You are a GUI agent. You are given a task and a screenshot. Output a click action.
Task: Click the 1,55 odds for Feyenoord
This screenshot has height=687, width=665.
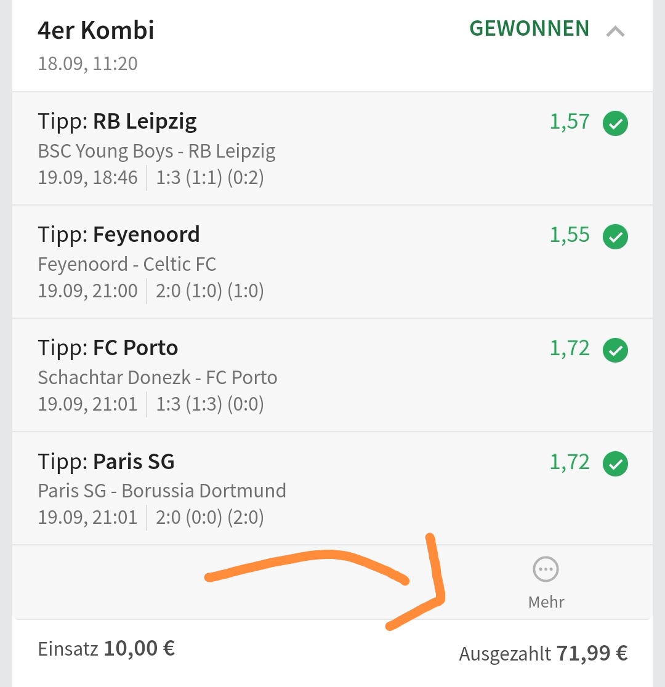570,235
